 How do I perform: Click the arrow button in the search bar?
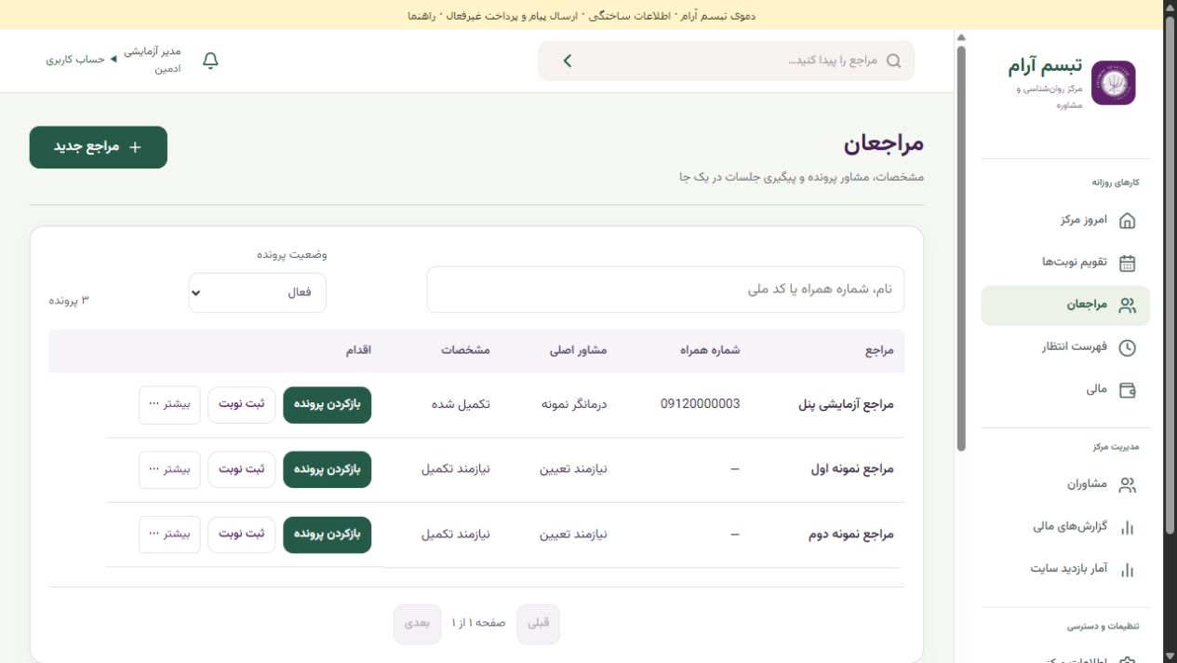click(x=568, y=61)
